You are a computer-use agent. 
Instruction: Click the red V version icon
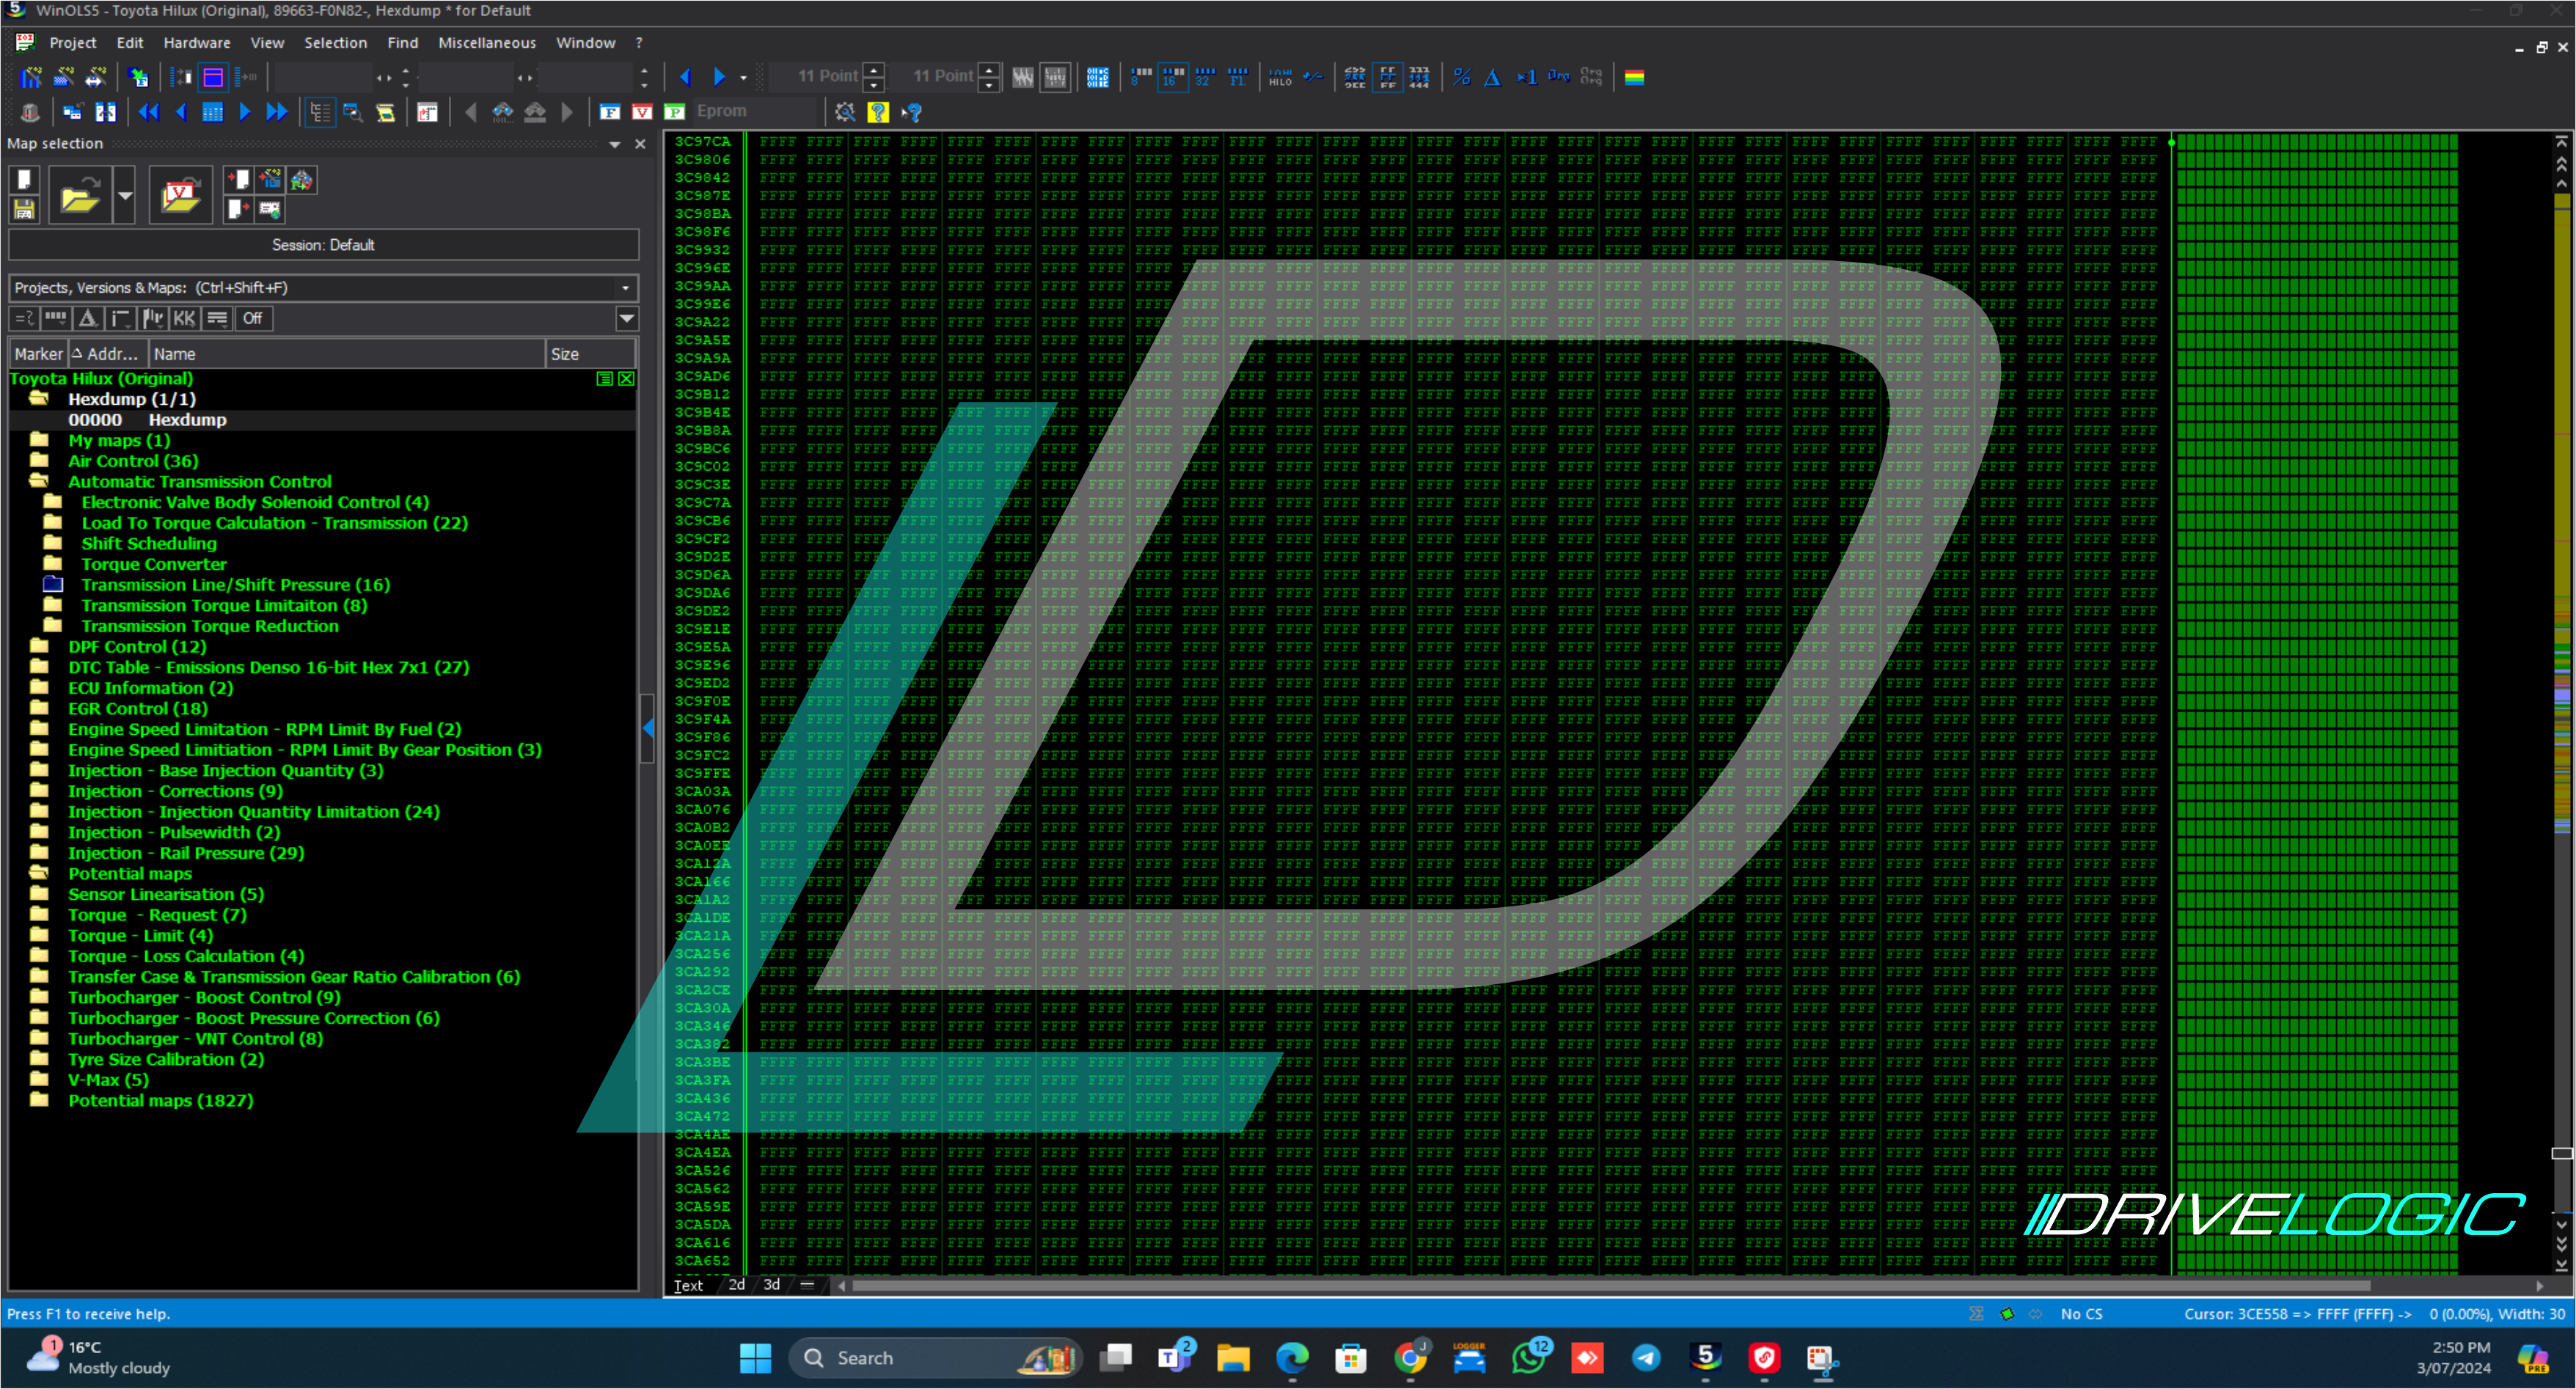coord(642,112)
